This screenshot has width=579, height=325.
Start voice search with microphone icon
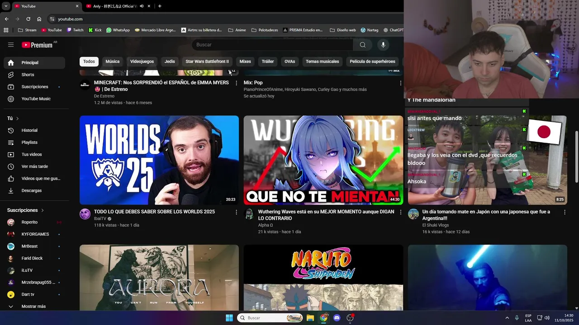(x=383, y=45)
